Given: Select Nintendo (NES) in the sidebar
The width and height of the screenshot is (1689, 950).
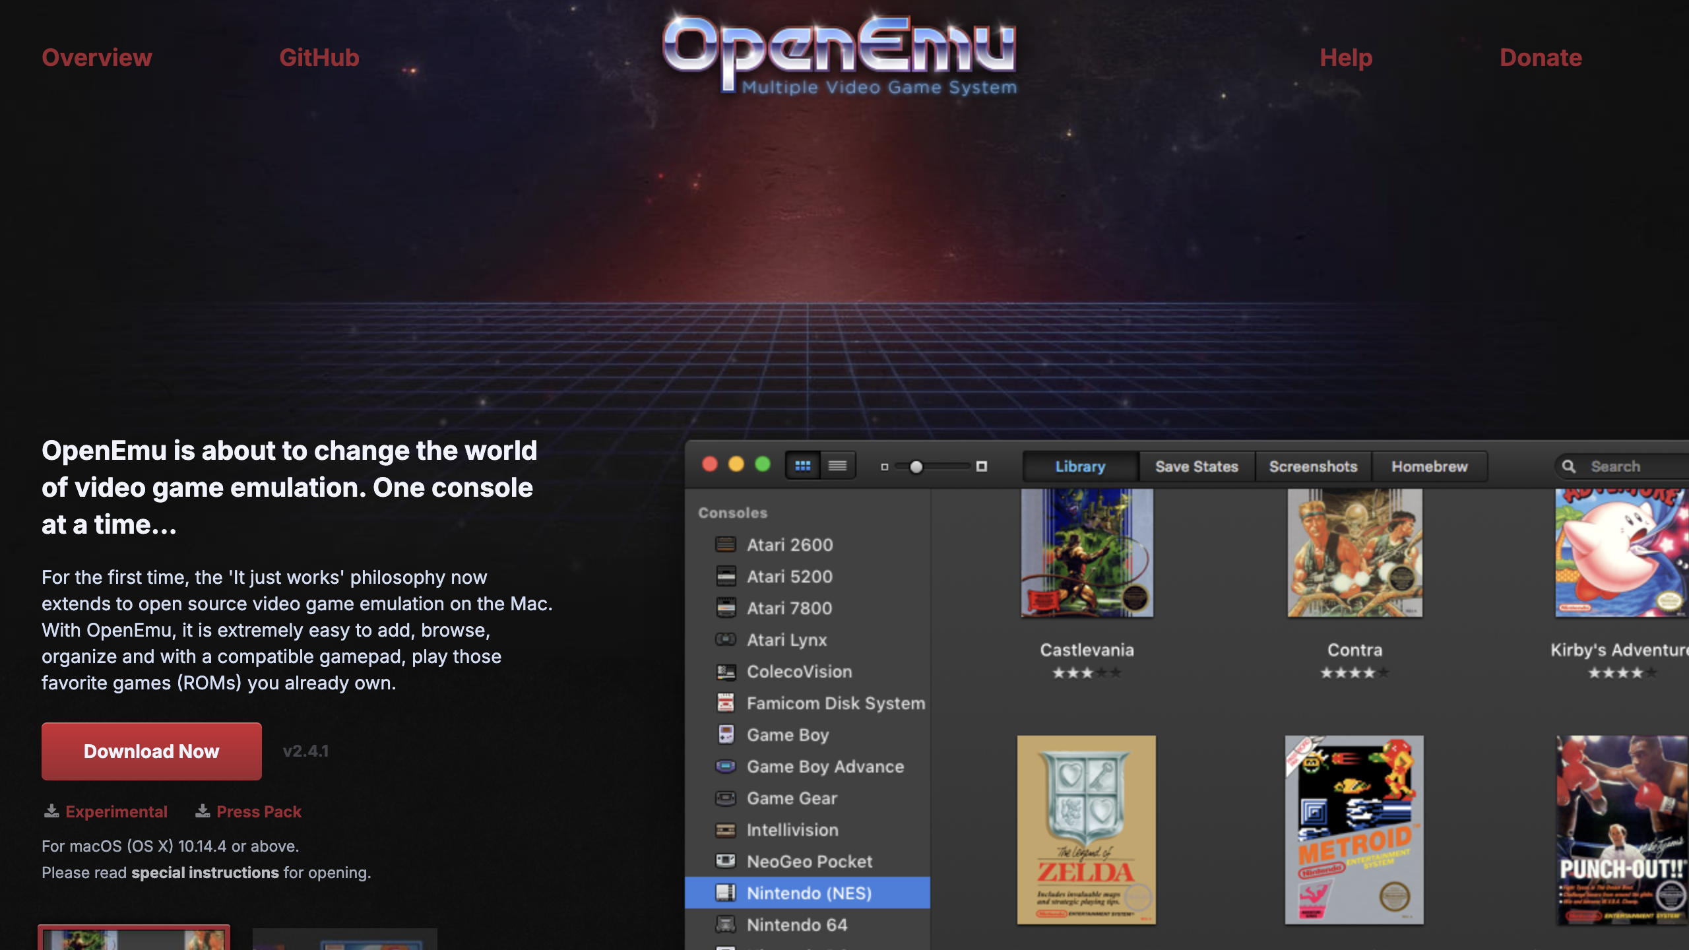Looking at the screenshot, I should coord(808,893).
